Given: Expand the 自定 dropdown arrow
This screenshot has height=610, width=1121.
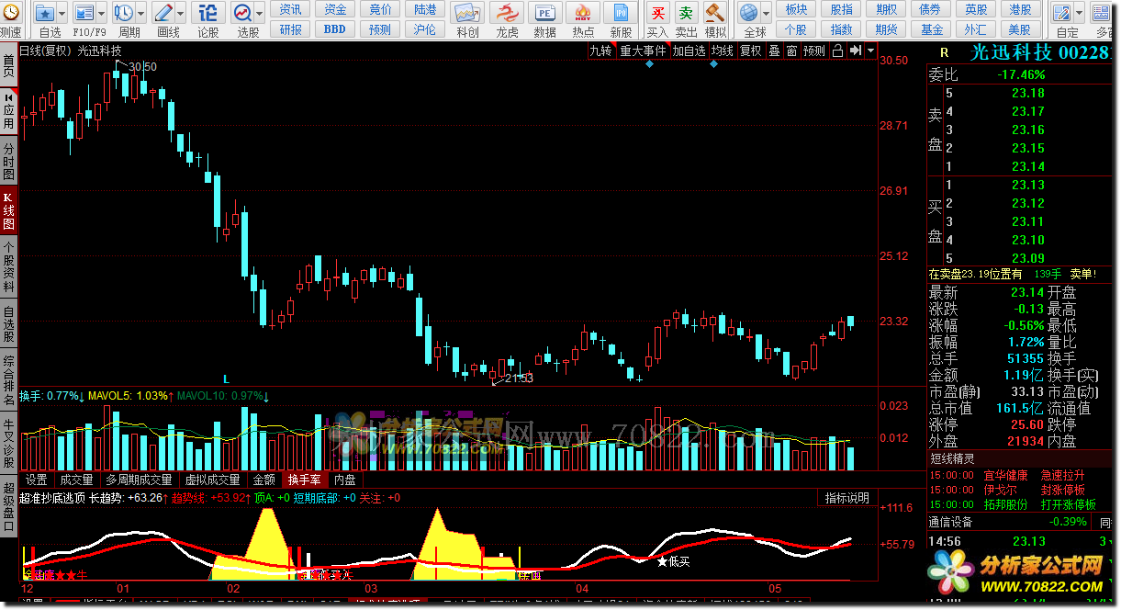Looking at the screenshot, I should [x=1080, y=13].
